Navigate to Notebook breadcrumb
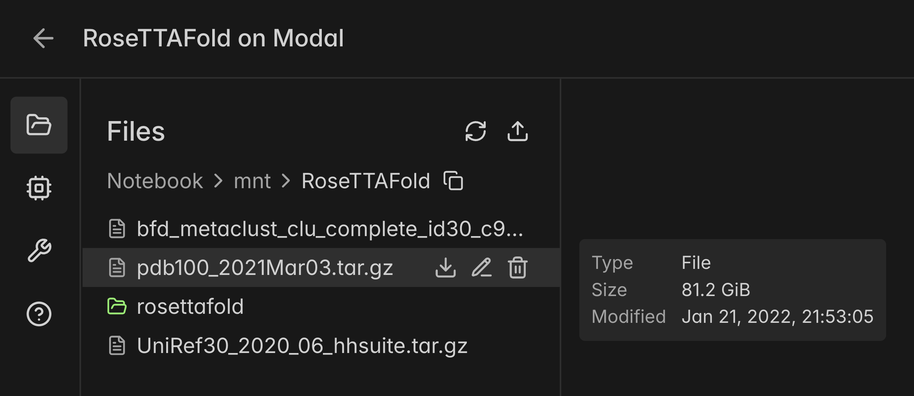Viewport: 914px width, 396px height. 155,181
